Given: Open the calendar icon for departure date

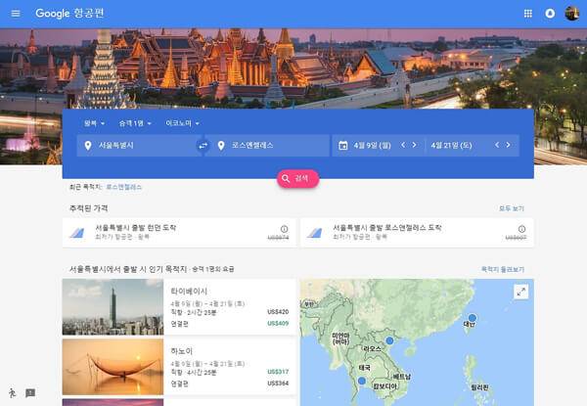Looking at the screenshot, I should click(x=343, y=145).
